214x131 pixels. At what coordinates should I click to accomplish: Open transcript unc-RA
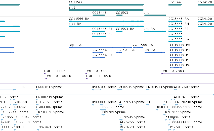coord(149,29)
